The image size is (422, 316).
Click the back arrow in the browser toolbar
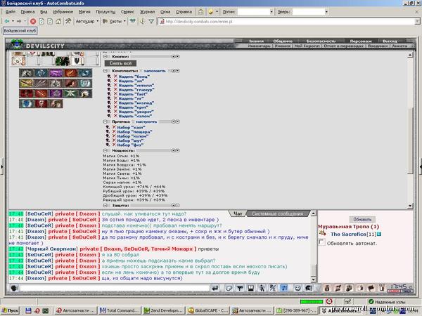coord(7,21)
